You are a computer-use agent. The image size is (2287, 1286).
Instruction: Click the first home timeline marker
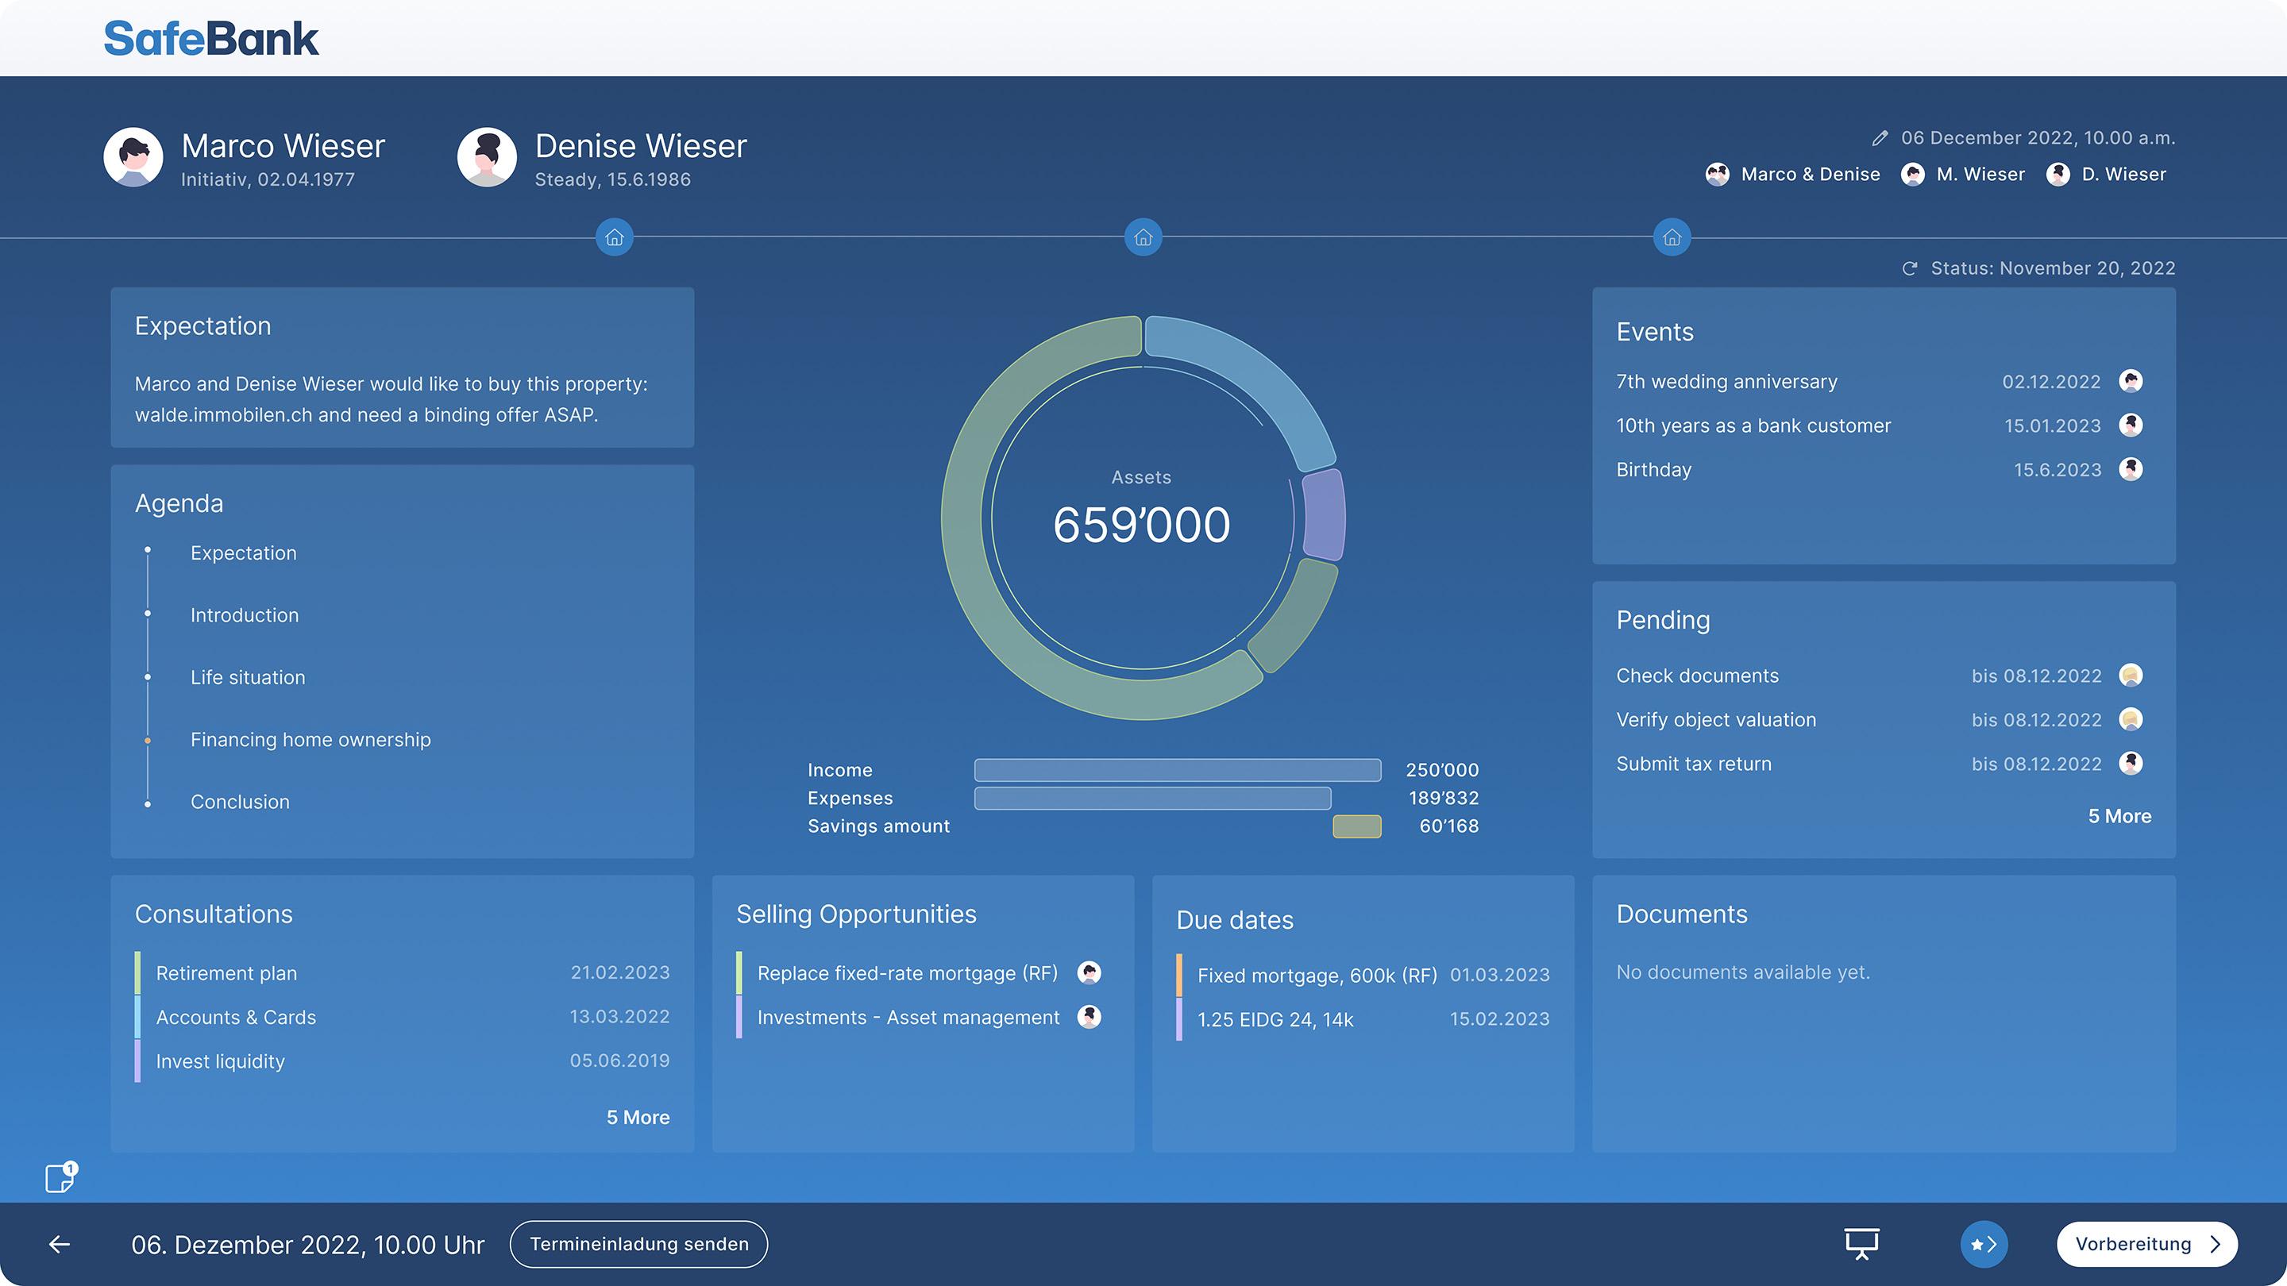pyautogui.click(x=615, y=237)
